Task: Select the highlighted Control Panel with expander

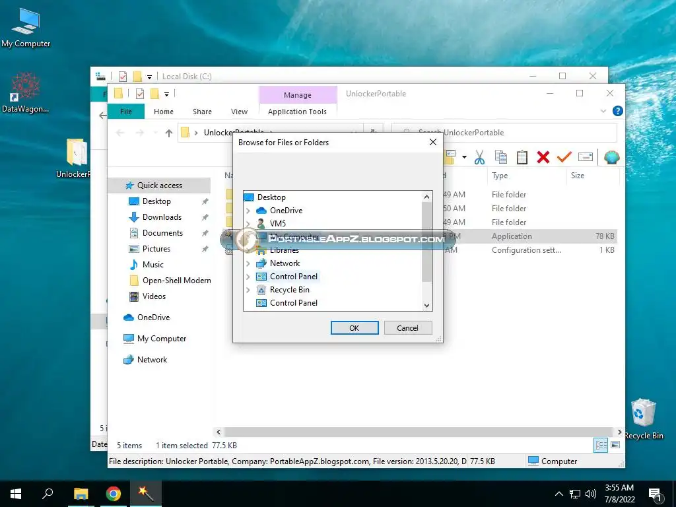Action: pos(294,277)
